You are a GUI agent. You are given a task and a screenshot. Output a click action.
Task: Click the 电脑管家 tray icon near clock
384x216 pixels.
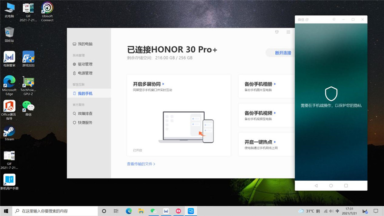tap(365, 211)
